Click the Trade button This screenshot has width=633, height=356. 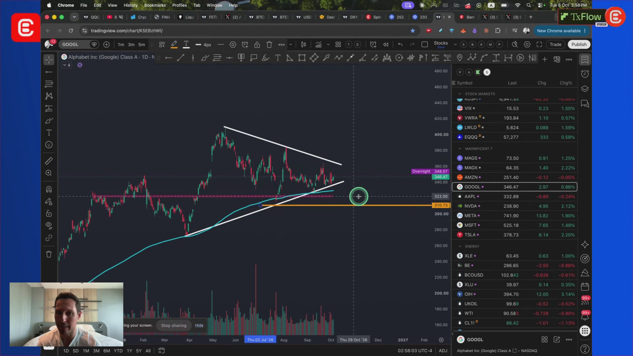pyautogui.click(x=556, y=44)
